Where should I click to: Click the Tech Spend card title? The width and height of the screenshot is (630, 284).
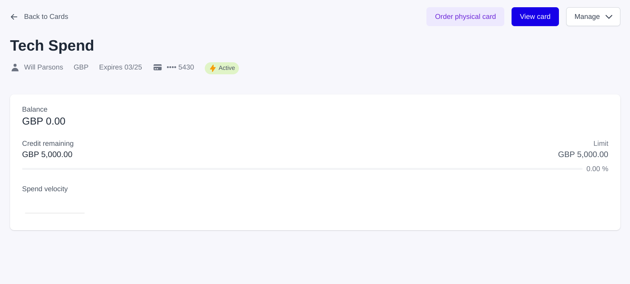52,46
